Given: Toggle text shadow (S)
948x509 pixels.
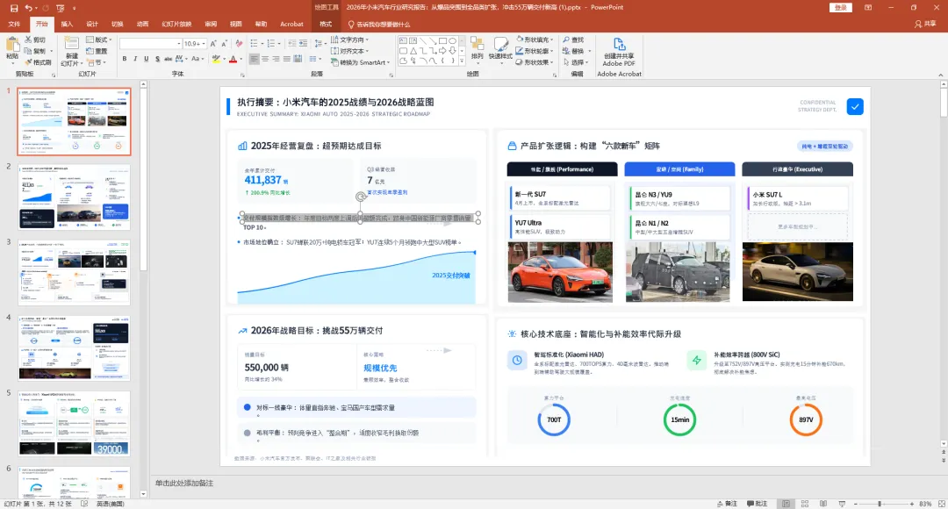Looking at the screenshot, I should click(157, 60).
